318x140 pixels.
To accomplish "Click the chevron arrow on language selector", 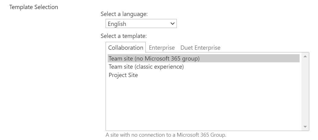I will tap(173, 24).
